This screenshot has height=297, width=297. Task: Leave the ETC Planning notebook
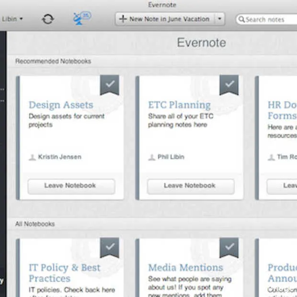(x=191, y=186)
